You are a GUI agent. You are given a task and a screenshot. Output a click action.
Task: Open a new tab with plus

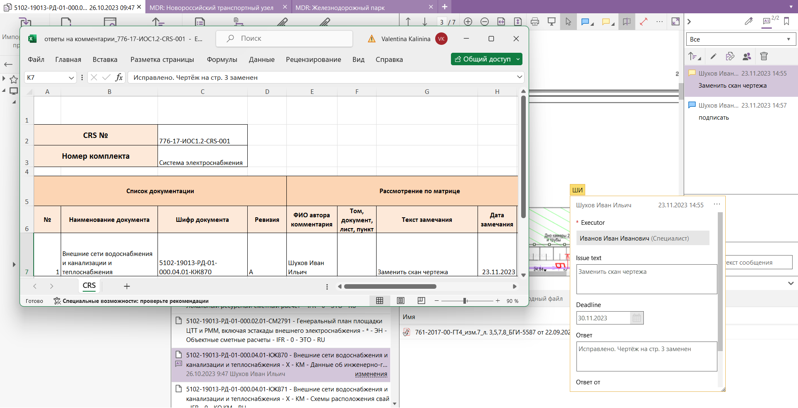(x=444, y=7)
